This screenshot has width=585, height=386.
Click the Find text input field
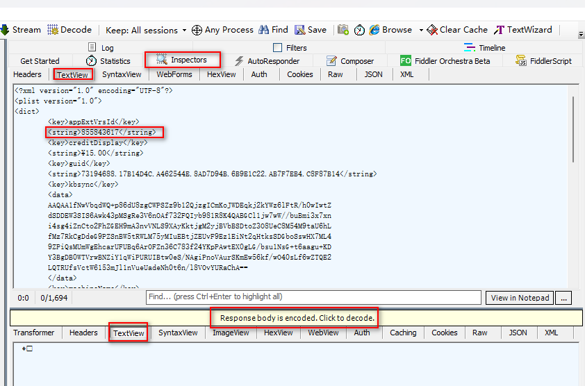pyautogui.click(x=313, y=297)
